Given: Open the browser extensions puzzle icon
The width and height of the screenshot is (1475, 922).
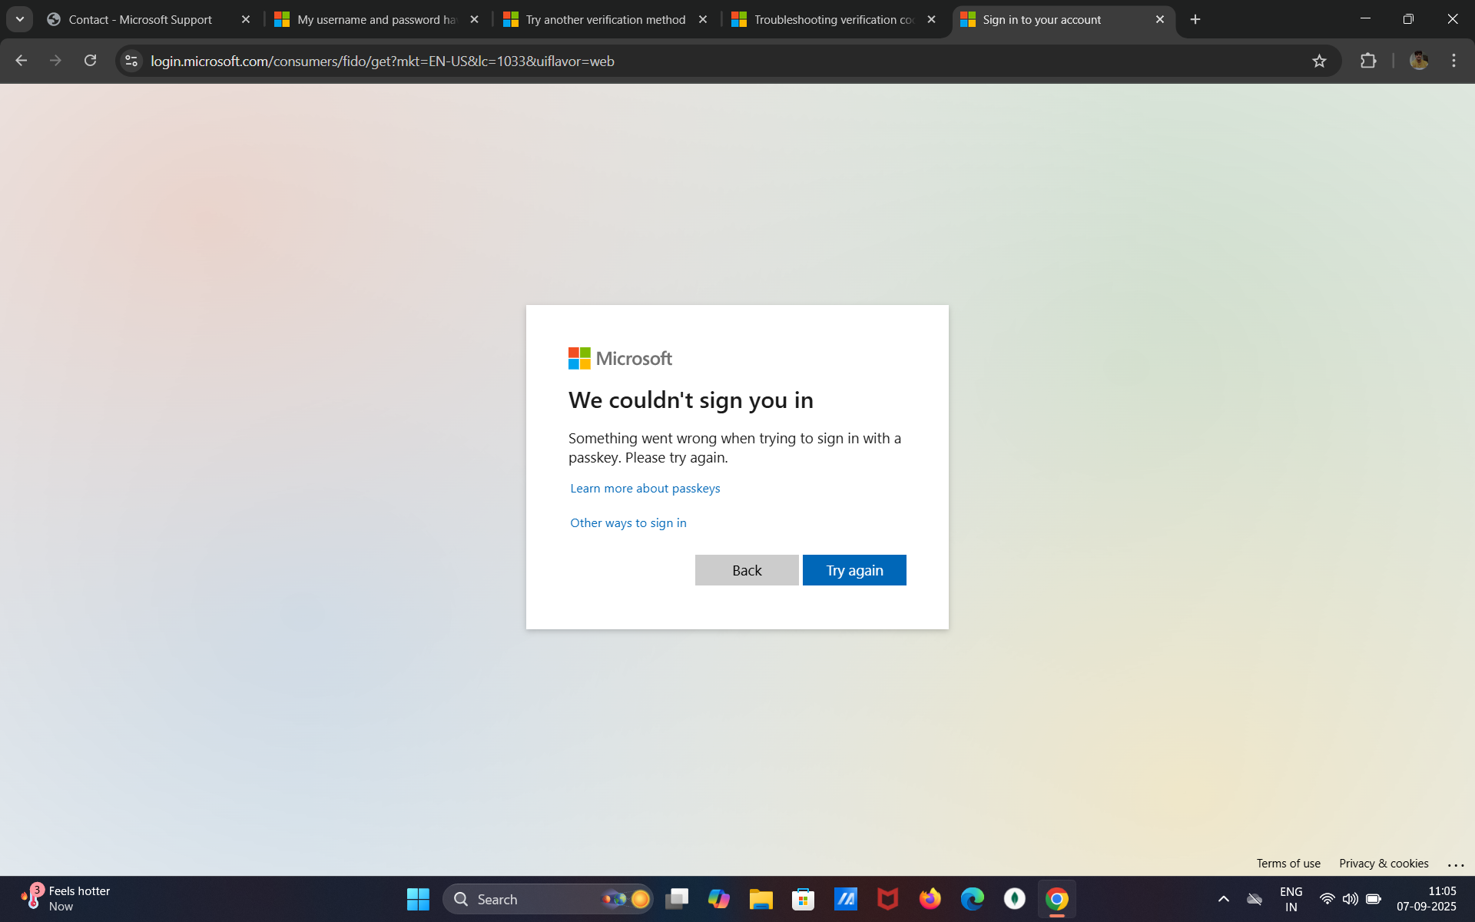Looking at the screenshot, I should coord(1369,61).
